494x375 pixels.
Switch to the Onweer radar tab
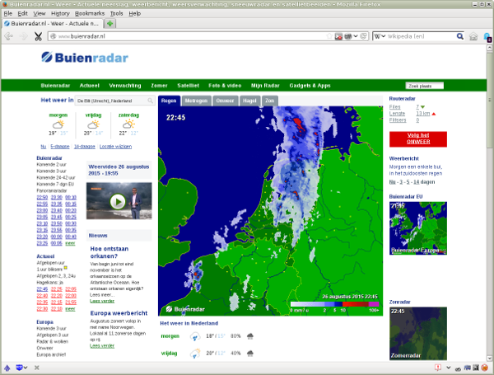click(x=225, y=101)
